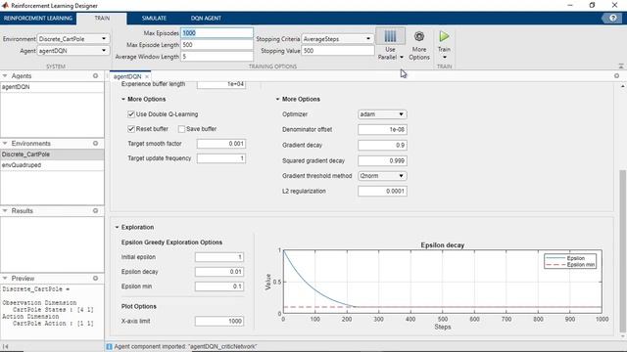This screenshot has height=352, width=627.
Task: Select the agentDQN document tab
Action: (x=127, y=76)
